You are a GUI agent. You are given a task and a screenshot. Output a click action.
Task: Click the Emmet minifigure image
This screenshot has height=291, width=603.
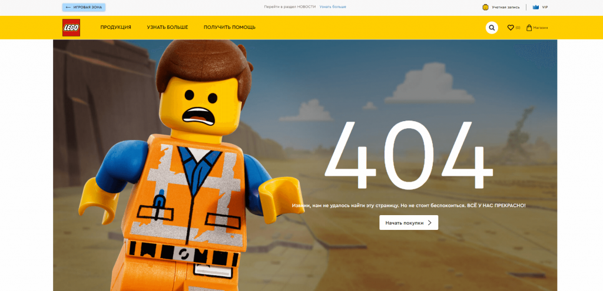pyautogui.click(x=191, y=166)
